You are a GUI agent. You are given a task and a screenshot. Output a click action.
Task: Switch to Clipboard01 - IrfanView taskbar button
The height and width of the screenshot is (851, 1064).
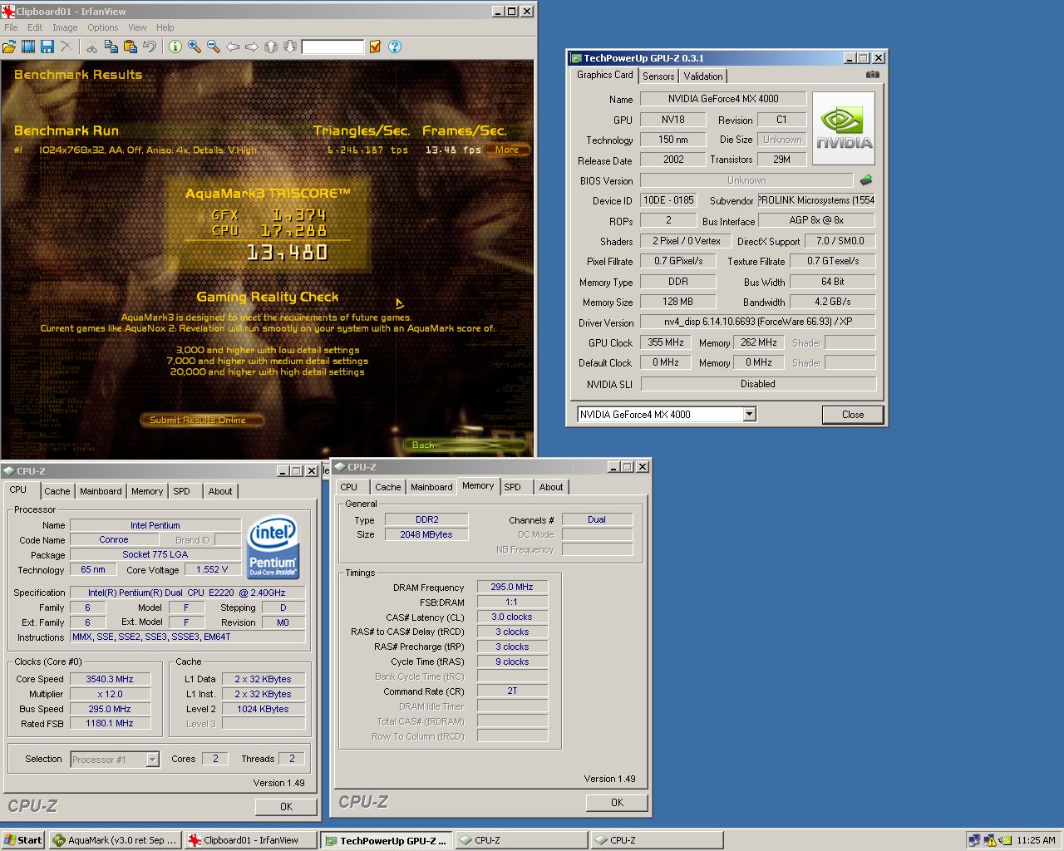(x=251, y=840)
